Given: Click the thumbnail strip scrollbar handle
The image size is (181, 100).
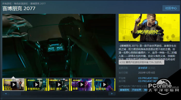Looking at the screenshot, I should click(15, 94).
